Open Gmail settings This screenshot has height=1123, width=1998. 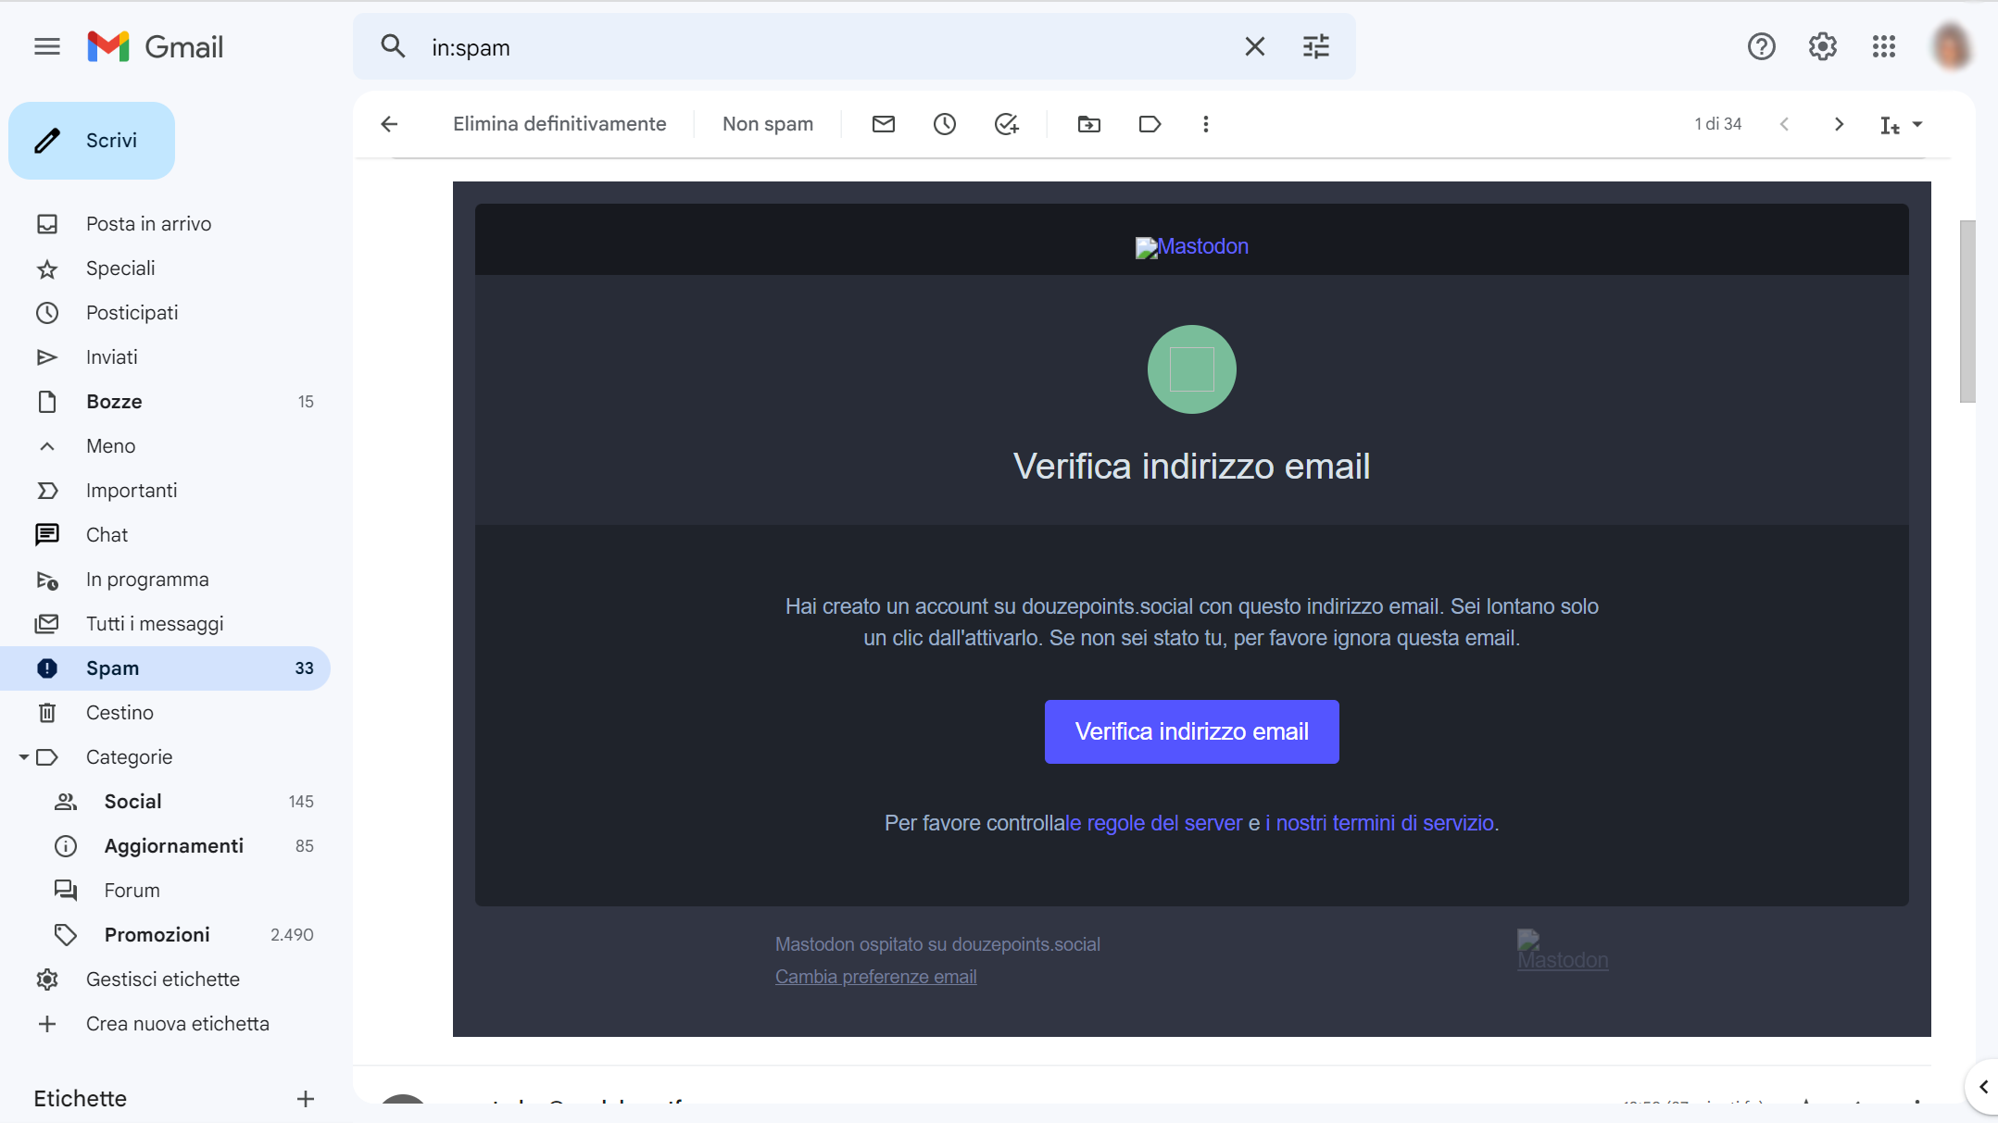pos(1821,46)
